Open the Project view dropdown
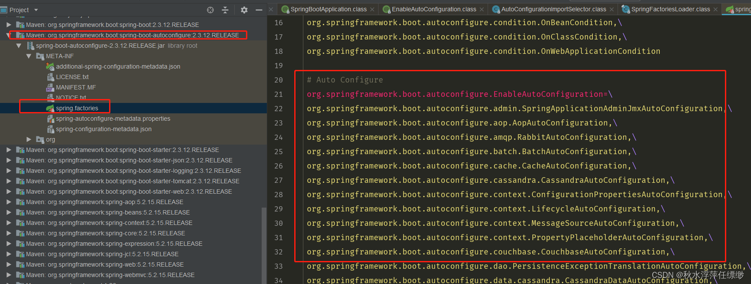The image size is (751, 284). coord(36,10)
